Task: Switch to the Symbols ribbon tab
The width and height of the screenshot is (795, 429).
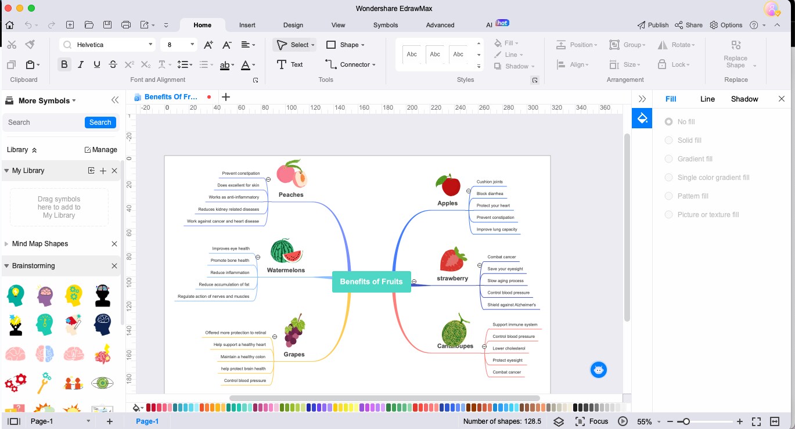Action: tap(386, 25)
